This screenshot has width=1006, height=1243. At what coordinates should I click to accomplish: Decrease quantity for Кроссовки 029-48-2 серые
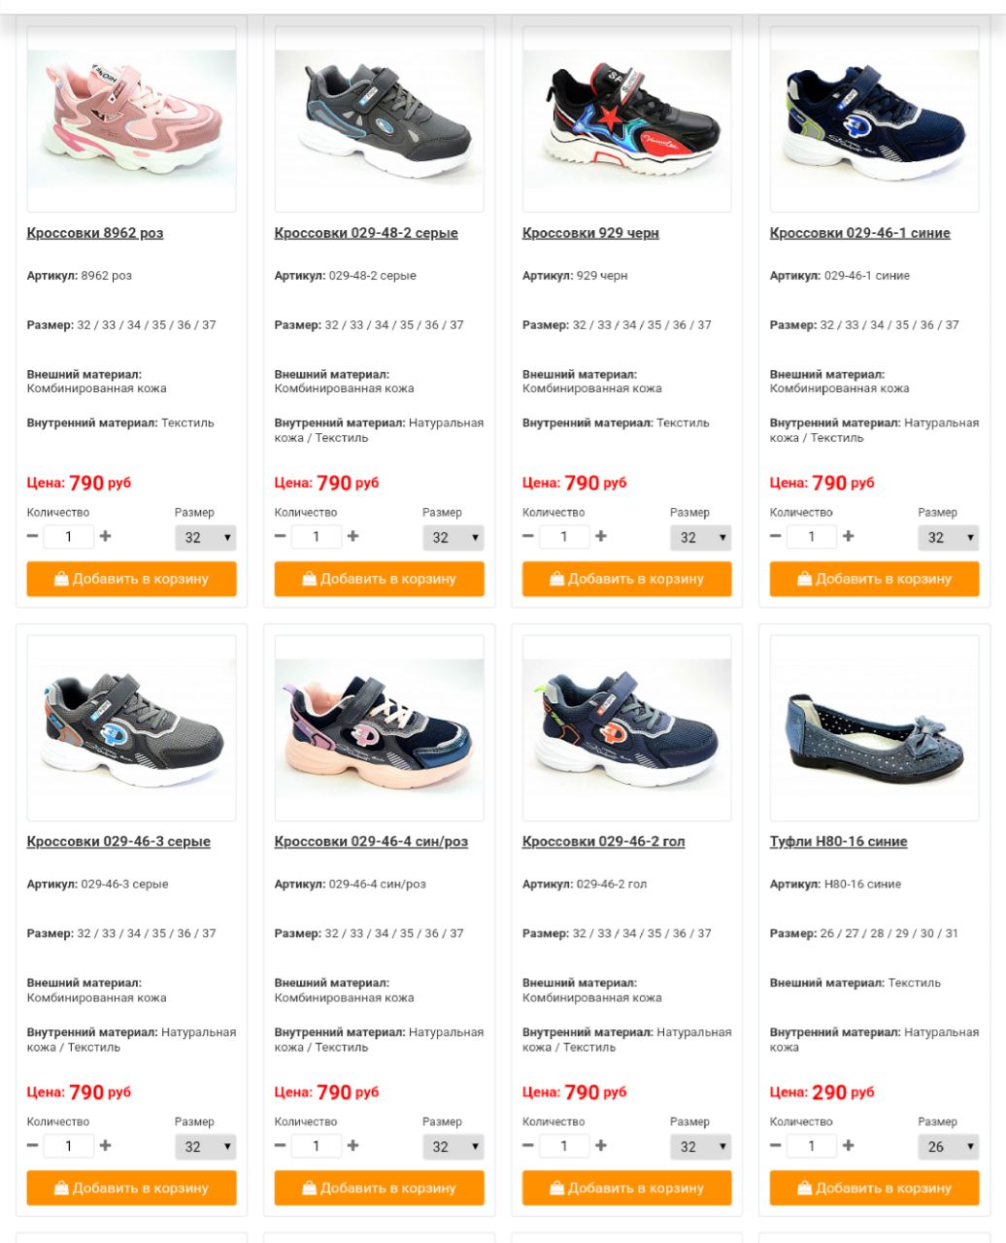tap(281, 536)
